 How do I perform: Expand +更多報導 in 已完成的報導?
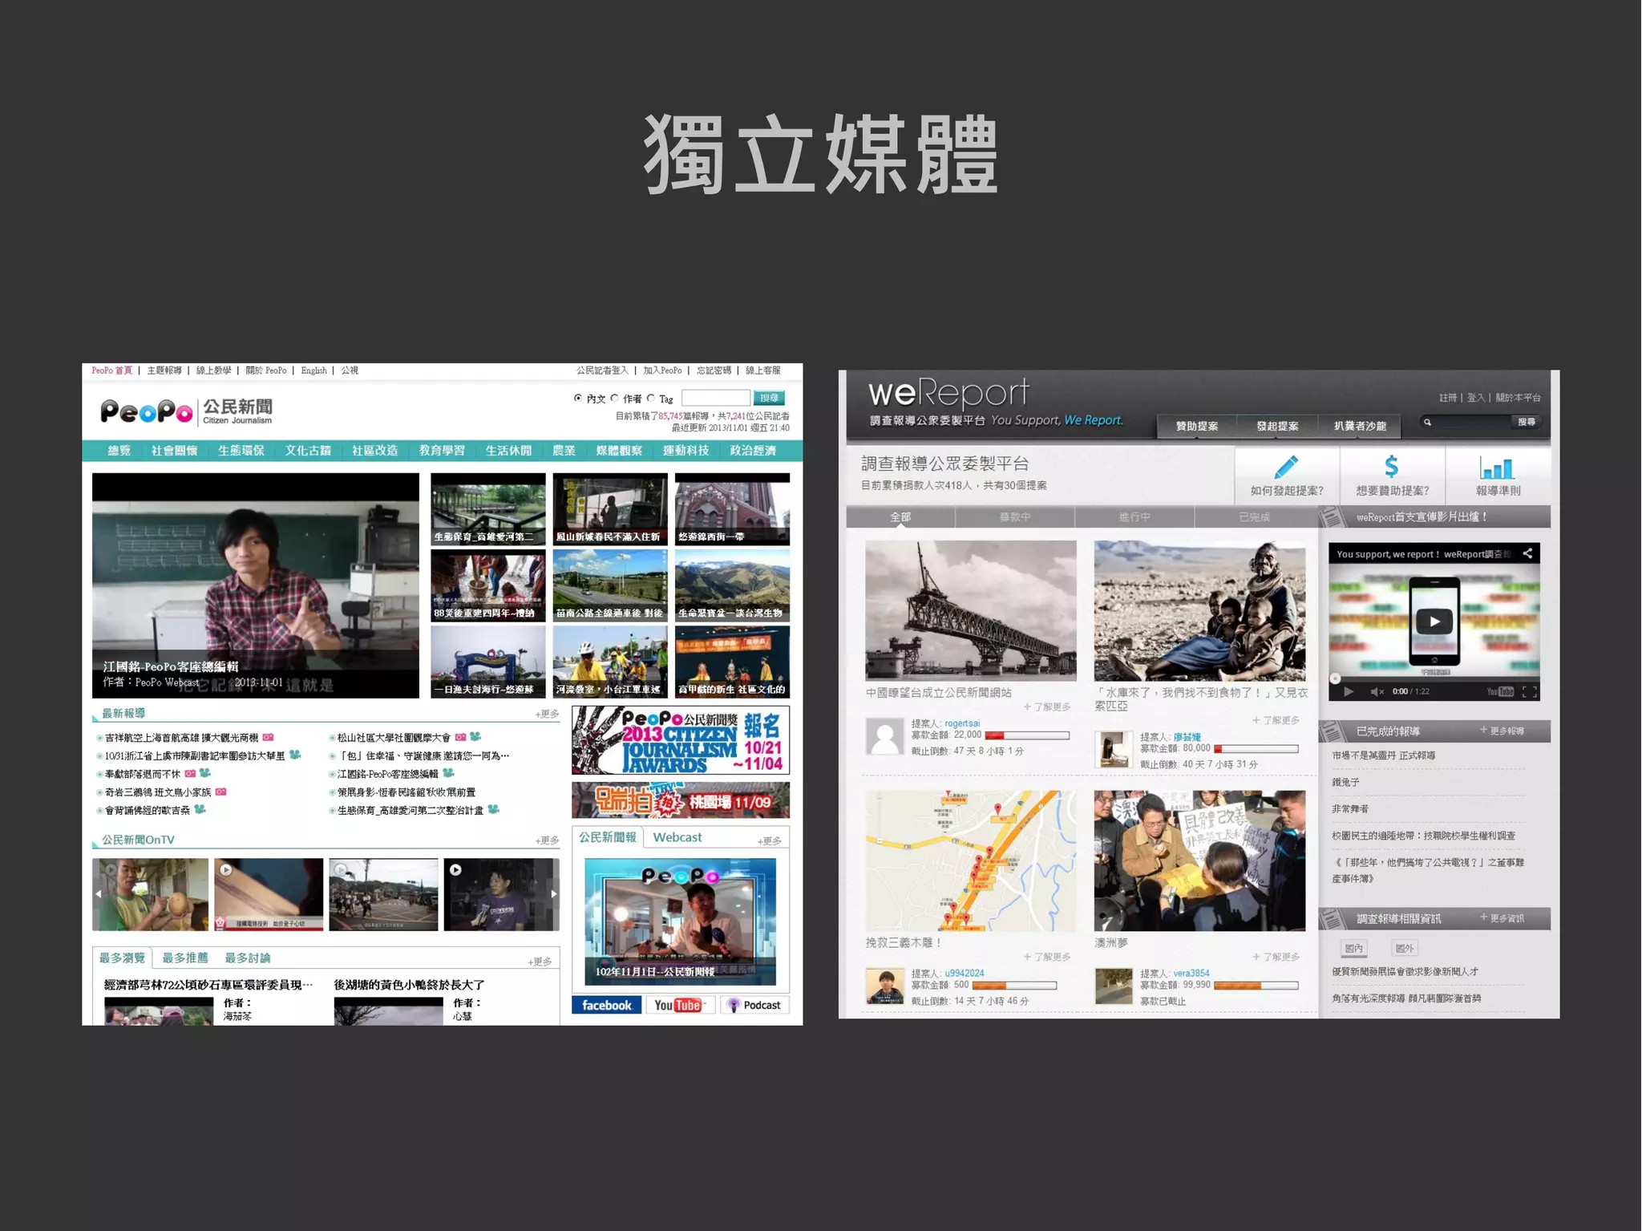1502,731
